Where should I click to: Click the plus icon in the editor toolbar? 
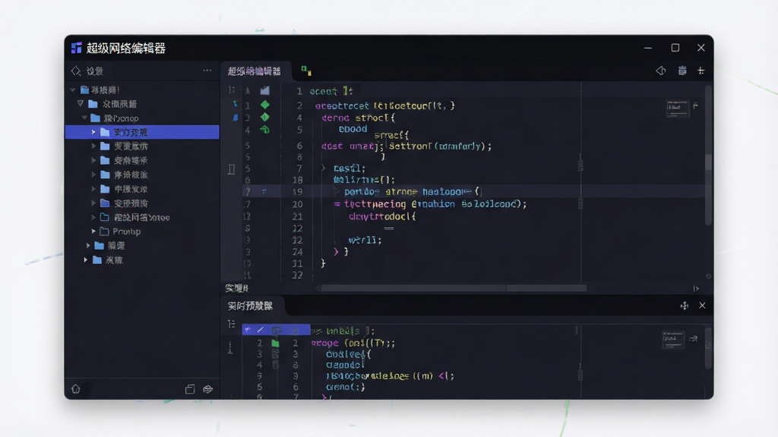[701, 71]
